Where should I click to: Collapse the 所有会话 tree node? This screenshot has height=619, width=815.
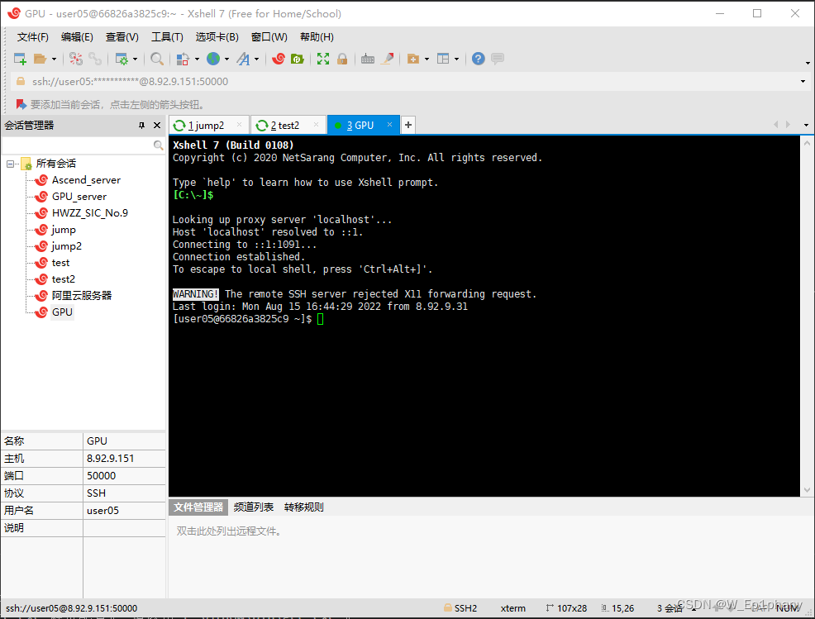pos(11,163)
